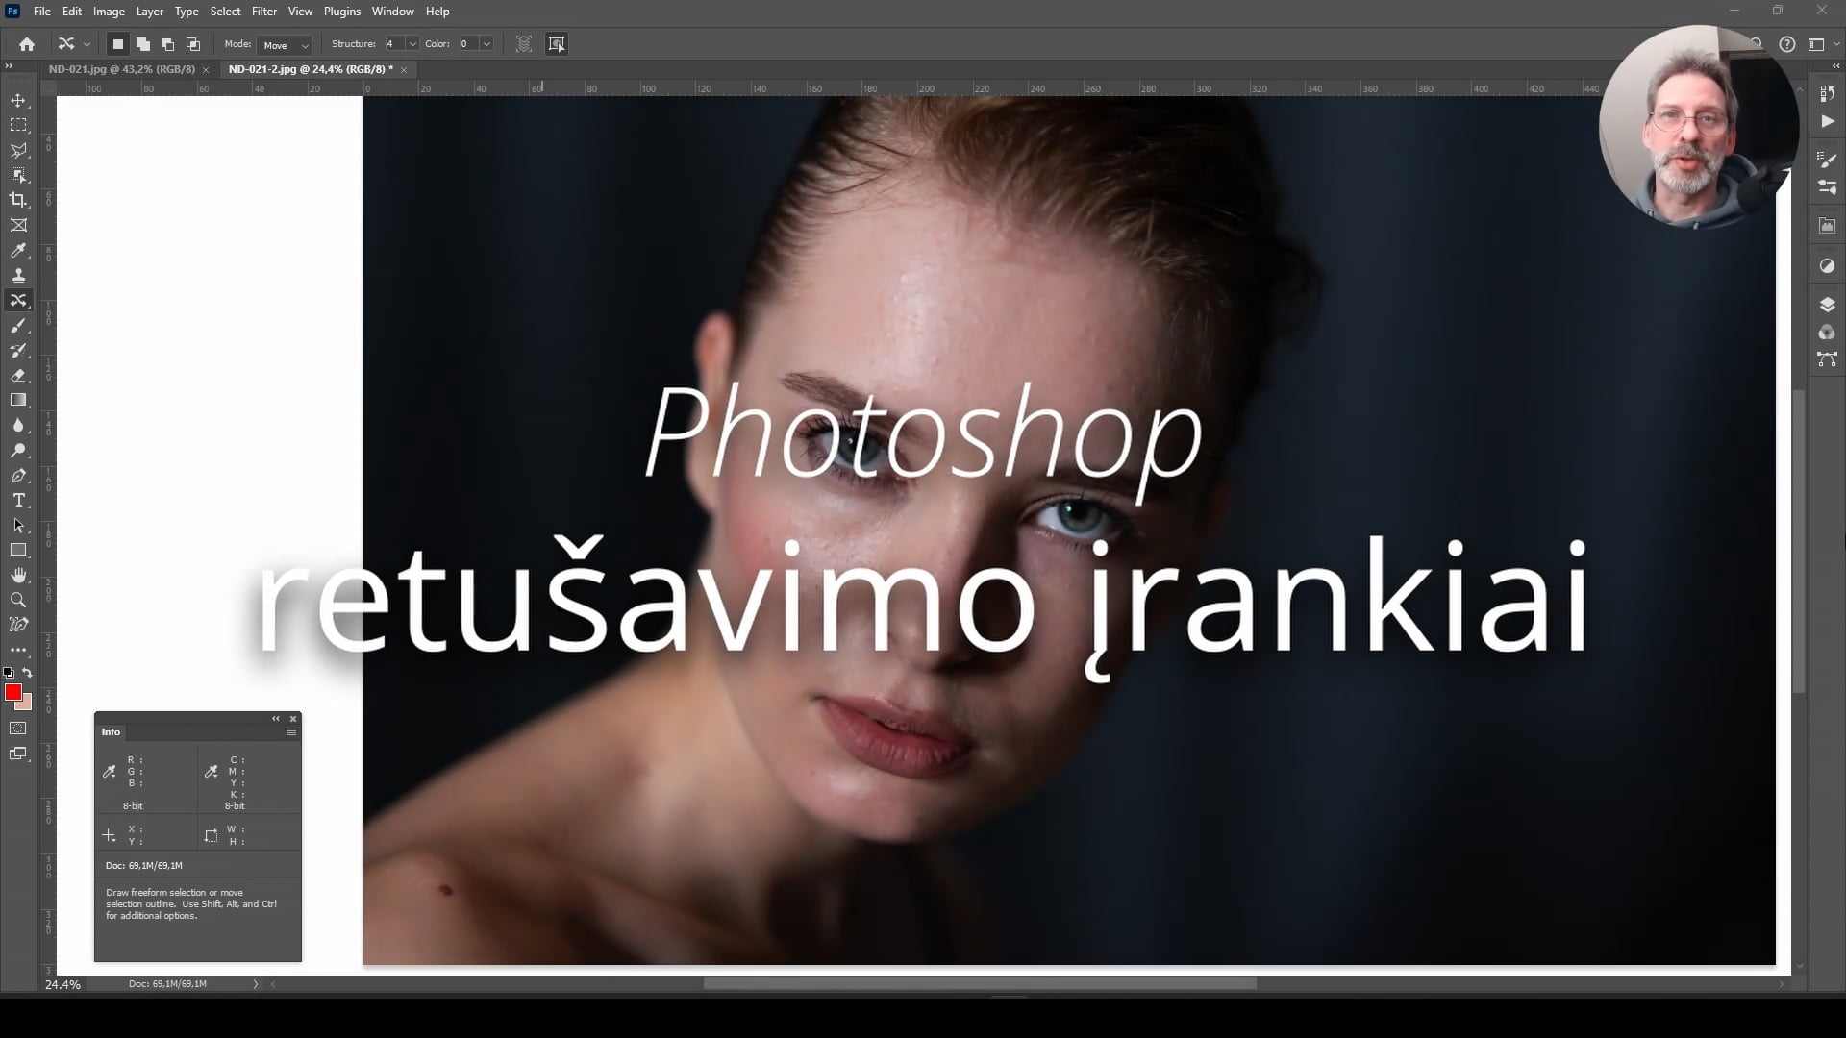Select the Frame tool
1846x1038 pixels.
(18, 225)
